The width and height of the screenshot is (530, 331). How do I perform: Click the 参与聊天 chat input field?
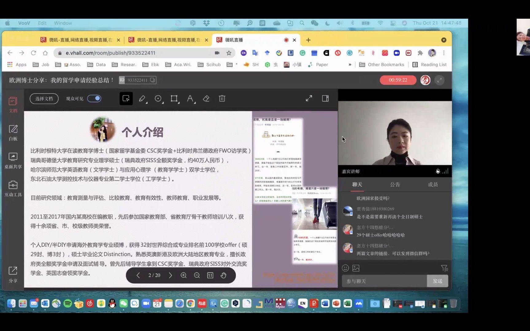(384, 281)
